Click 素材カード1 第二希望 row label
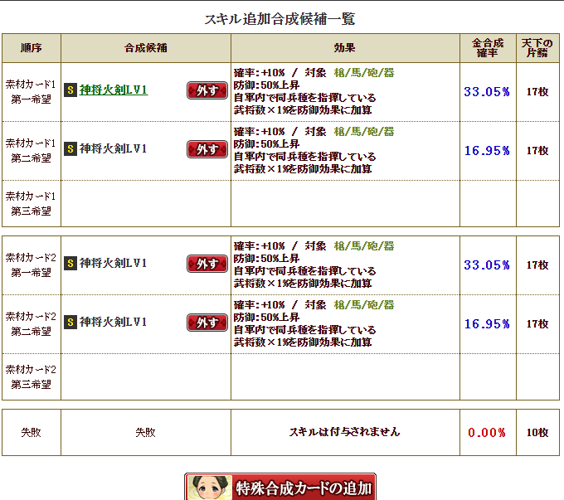Image resolution: width=564 pixels, height=500 pixels. coord(31,150)
